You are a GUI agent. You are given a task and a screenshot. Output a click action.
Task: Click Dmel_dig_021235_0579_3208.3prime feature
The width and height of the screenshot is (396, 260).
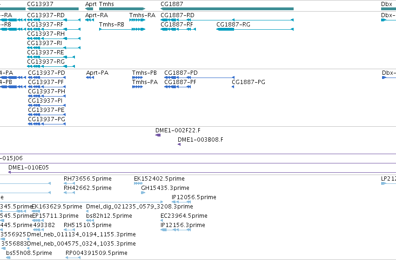tap(87, 211)
